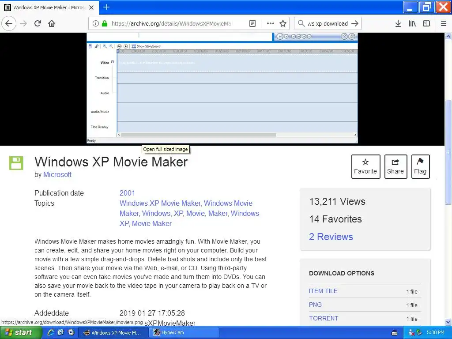Image resolution: width=452 pixels, height=339 pixels.
Task: Open a new browser tab
Action: (x=106, y=7)
